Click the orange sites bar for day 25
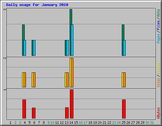 pyautogui.click(x=124, y=80)
